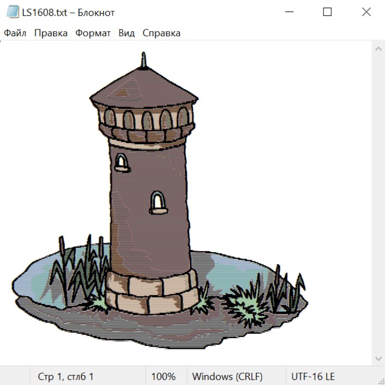Open the Файл menu
Viewport: 385px width, 385px height.
tap(15, 33)
